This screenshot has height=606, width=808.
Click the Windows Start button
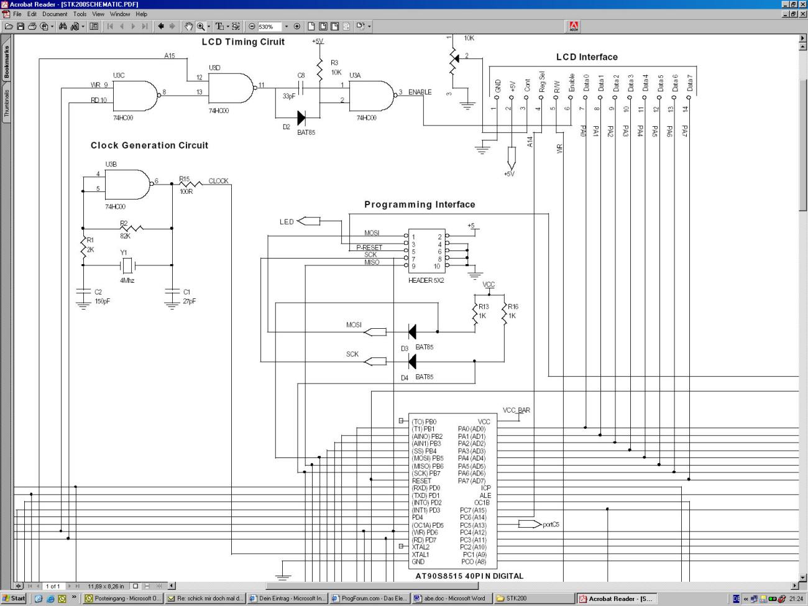point(14,599)
